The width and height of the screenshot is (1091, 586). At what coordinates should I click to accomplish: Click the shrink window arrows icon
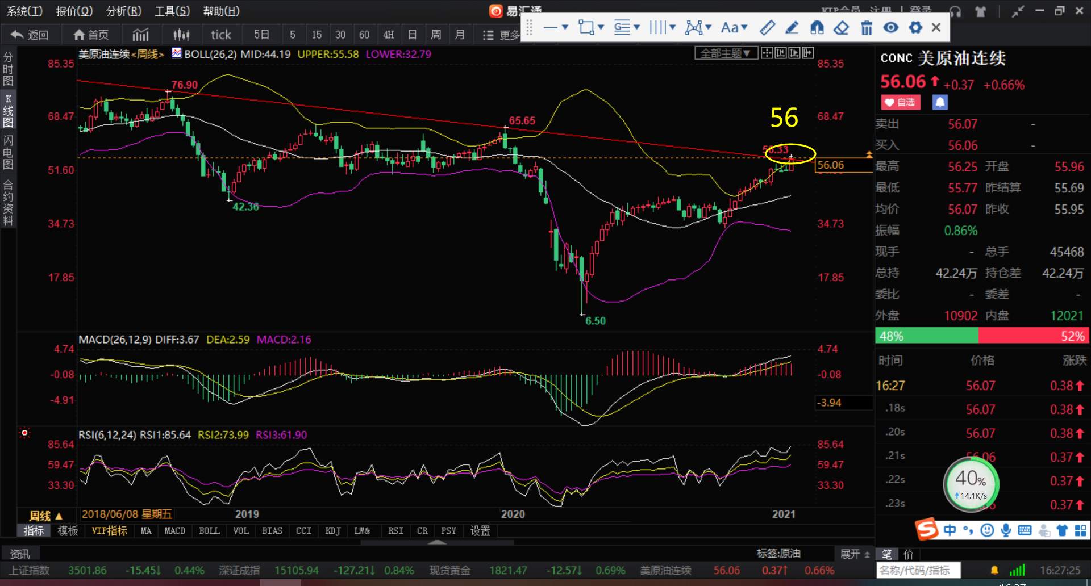click(x=1018, y=11)
